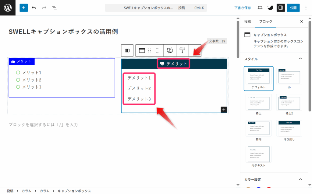Click the thumbs-up icon on メリット caption

click(13, 62)
